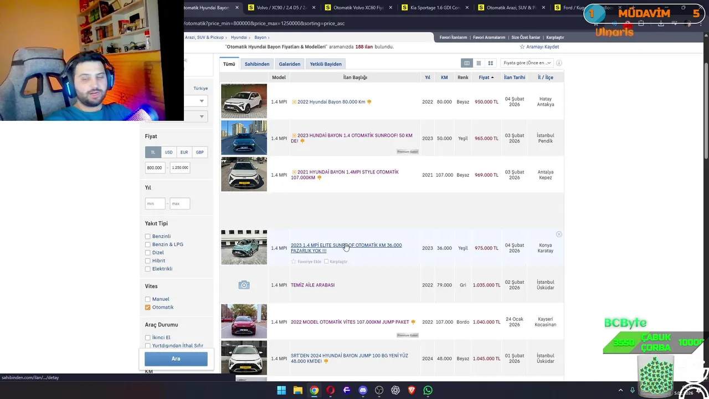Click the Yıl min input field

(x=155, y=203)
